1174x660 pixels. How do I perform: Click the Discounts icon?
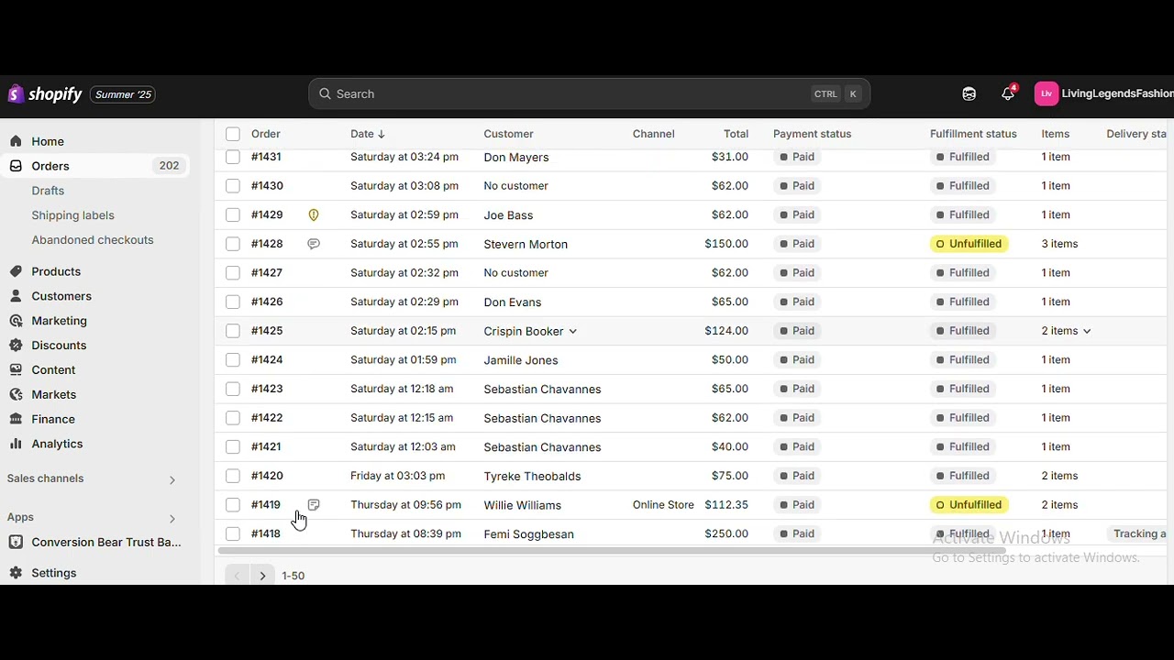click(x=16, y=346)
